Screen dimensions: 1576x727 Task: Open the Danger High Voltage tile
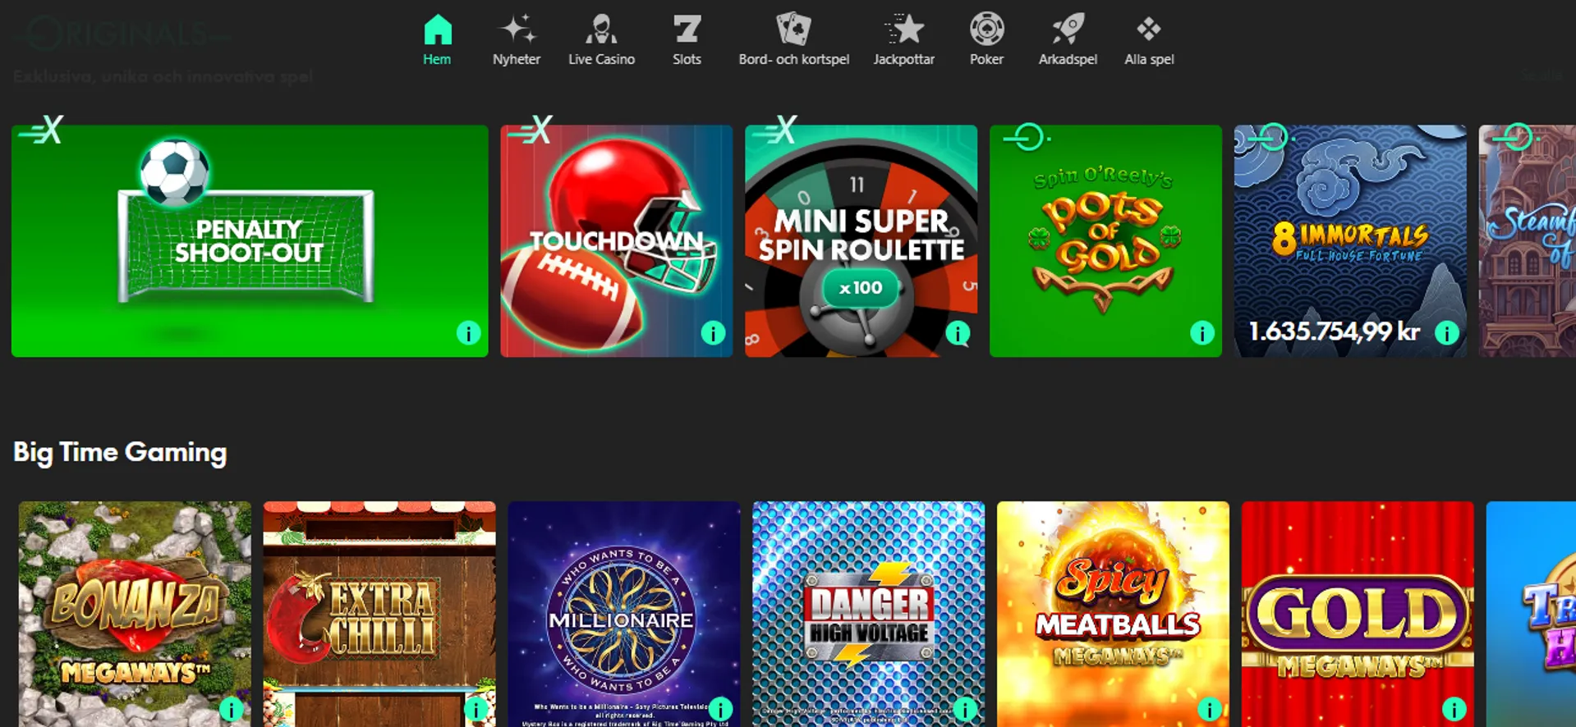pos(868,614)
